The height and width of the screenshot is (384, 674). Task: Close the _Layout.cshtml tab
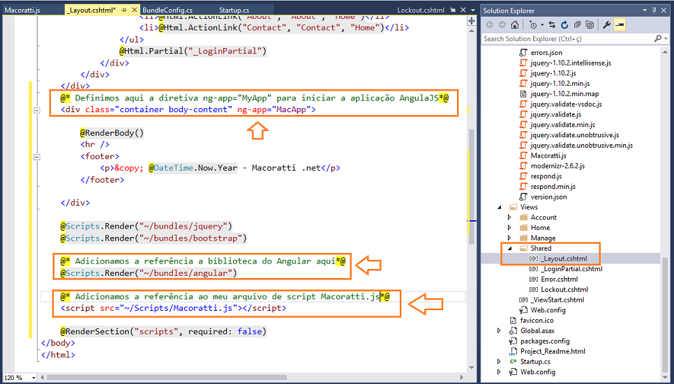pyautogui.click(x=135, y=10)
